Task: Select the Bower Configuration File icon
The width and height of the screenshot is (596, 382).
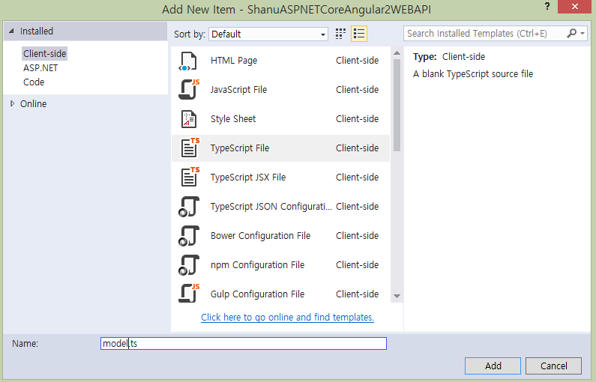Action: (x=188, y=236)
